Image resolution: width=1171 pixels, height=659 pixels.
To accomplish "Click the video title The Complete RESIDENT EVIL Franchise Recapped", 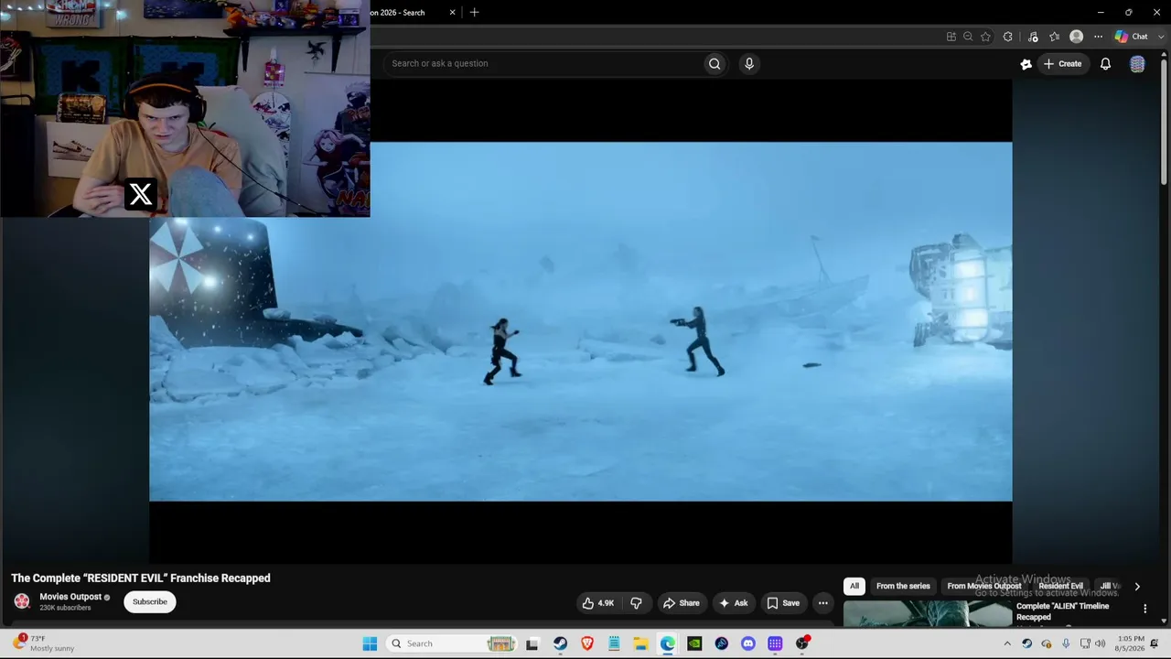I will tap(141, 578).
